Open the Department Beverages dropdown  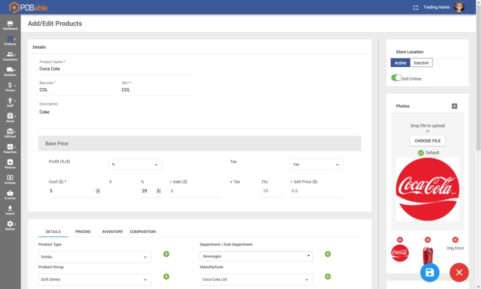[256, 256]
